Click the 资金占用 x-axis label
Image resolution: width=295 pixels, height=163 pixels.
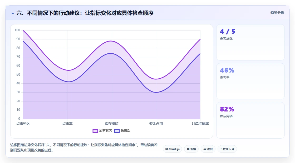pos(156,124)
